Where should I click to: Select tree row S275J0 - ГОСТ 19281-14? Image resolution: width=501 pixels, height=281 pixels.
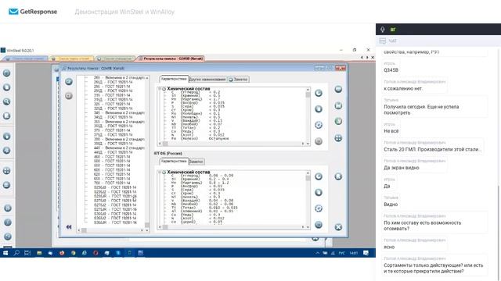coord(115,201)
